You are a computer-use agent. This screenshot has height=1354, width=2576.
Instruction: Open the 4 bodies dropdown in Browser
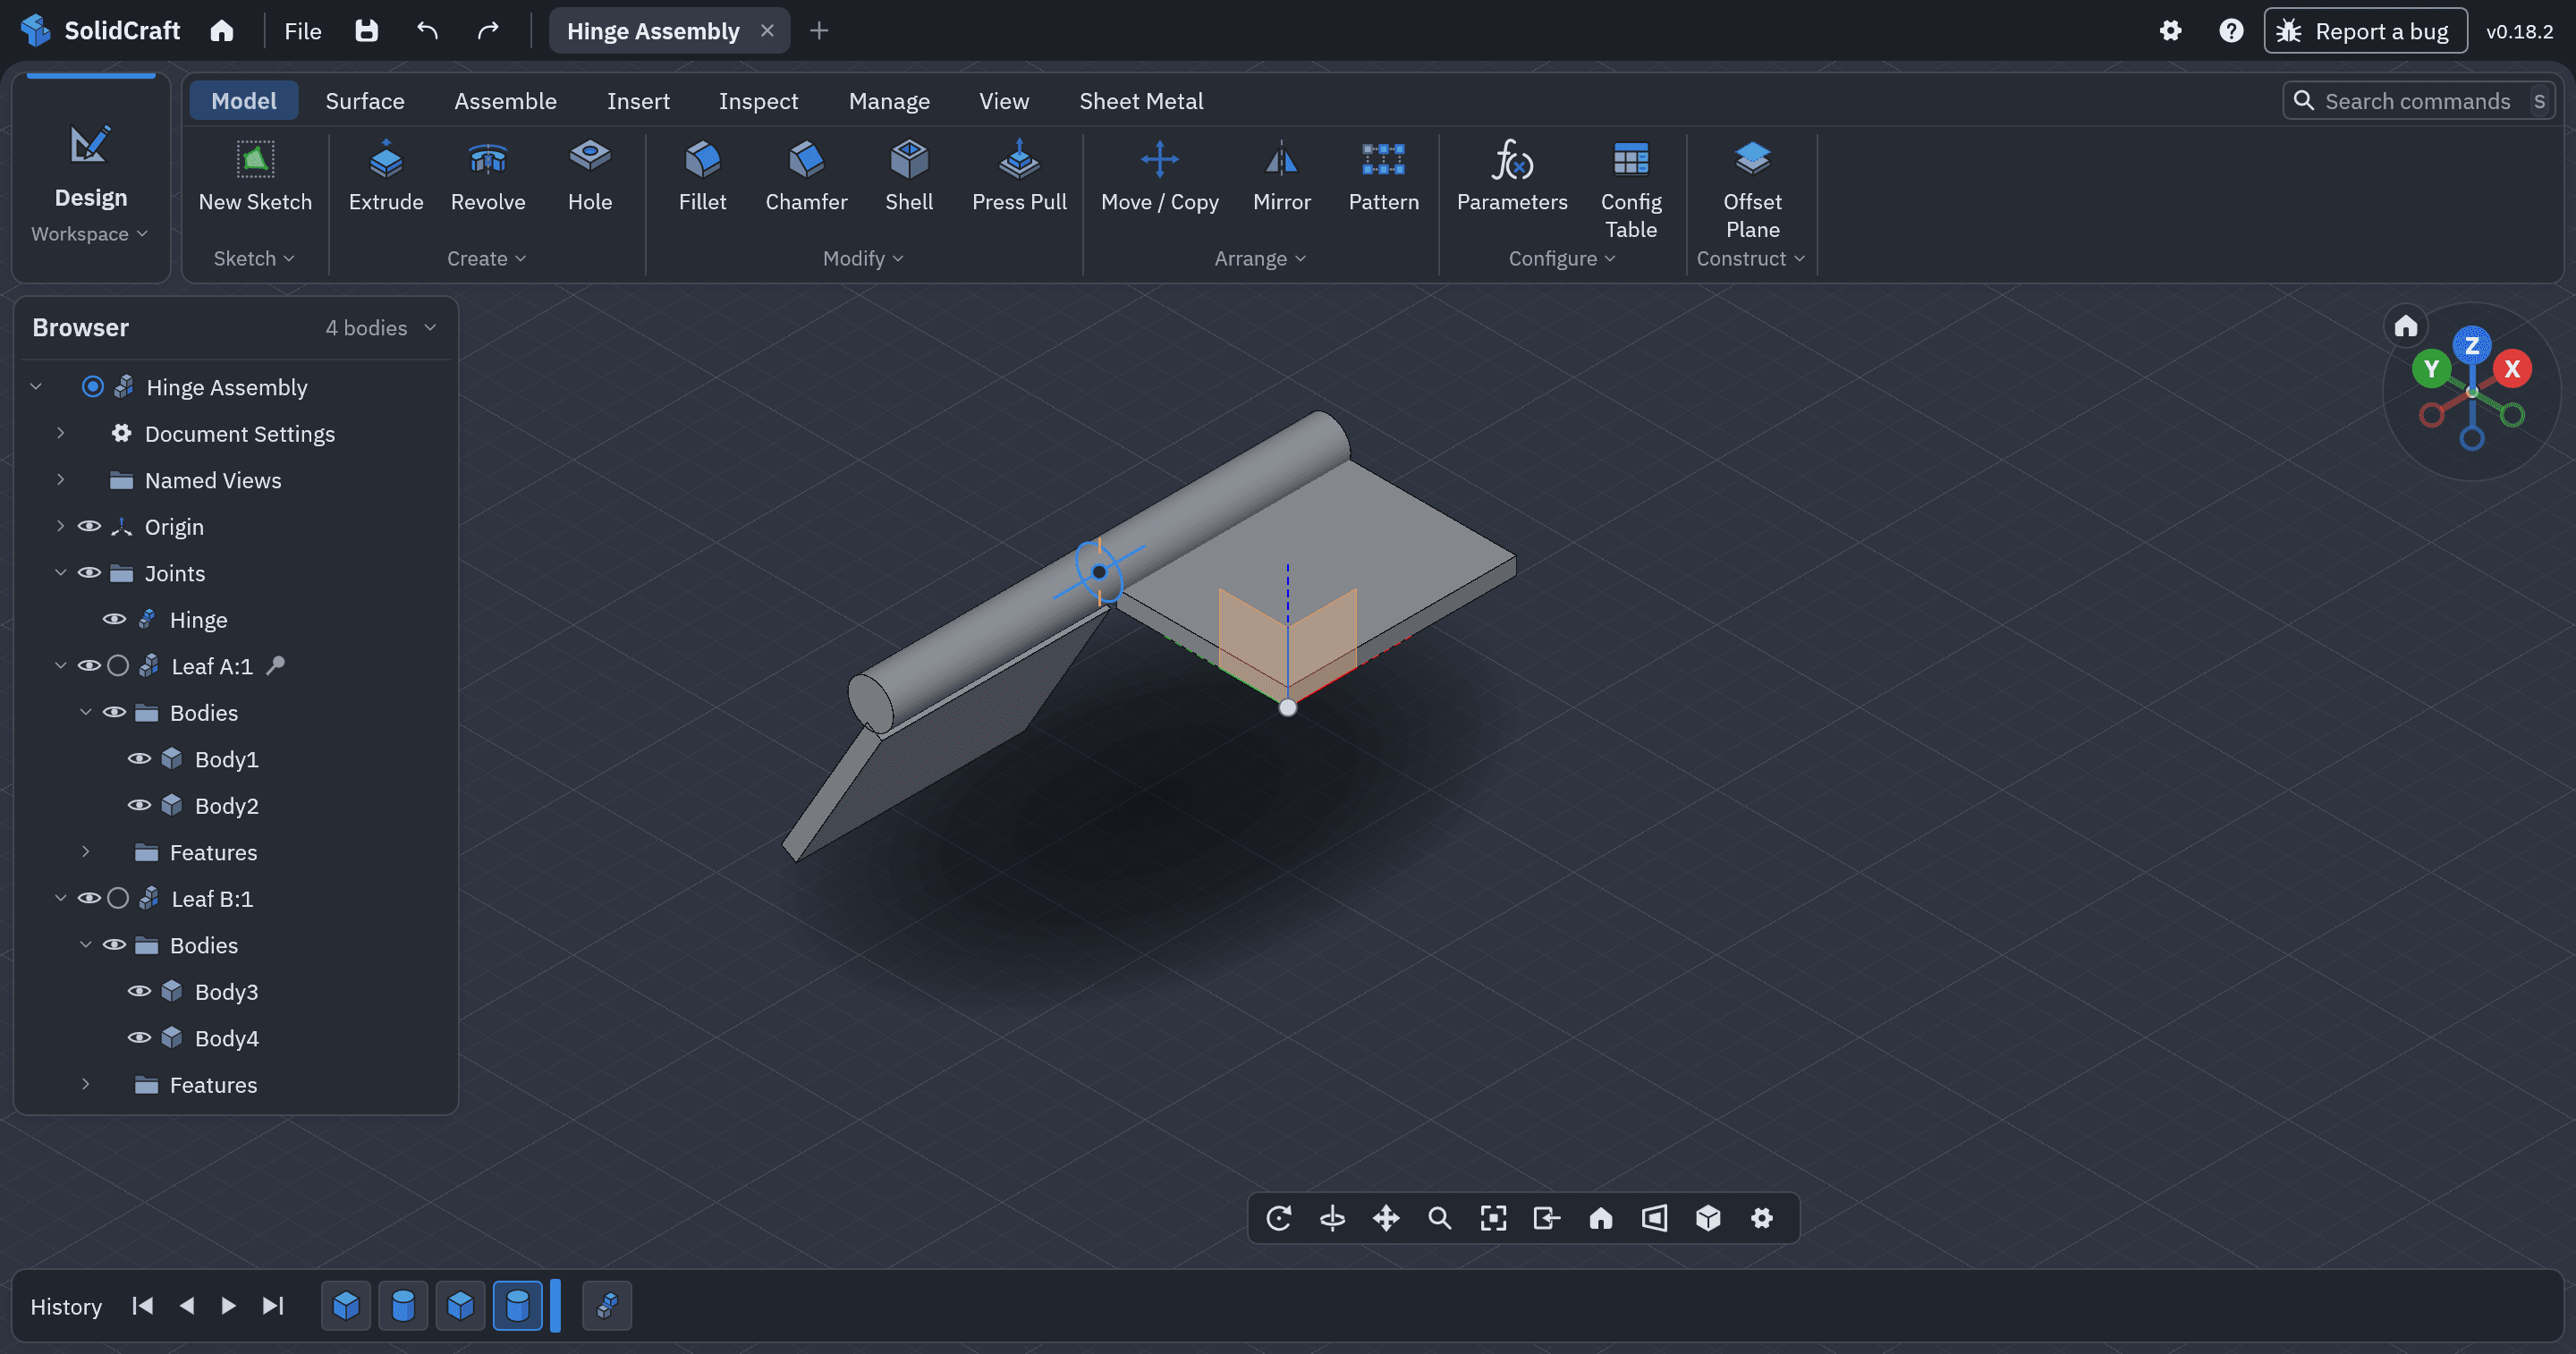pyautogui.click(x=380, y=328)
